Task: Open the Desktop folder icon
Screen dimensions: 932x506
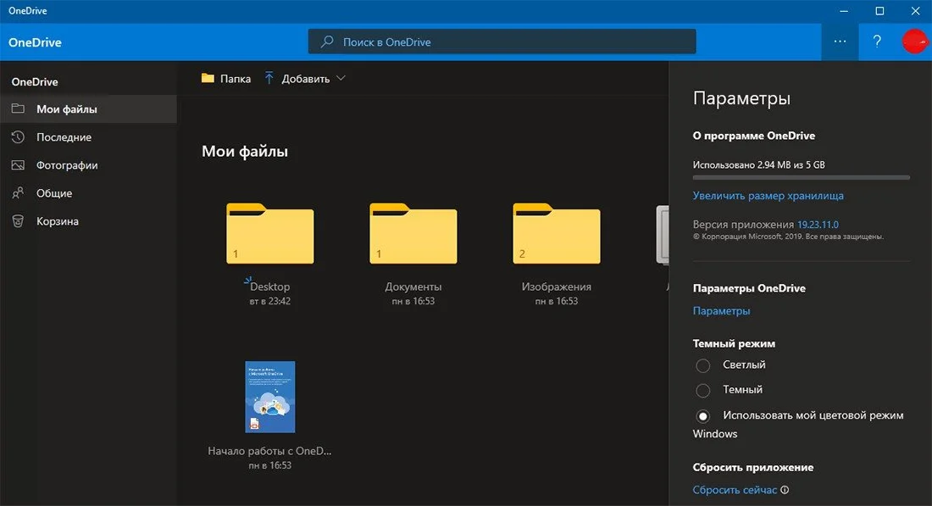Action: coord(269,233)
